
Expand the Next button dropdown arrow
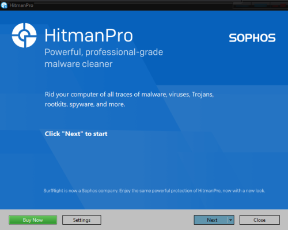tap(231, 220)
